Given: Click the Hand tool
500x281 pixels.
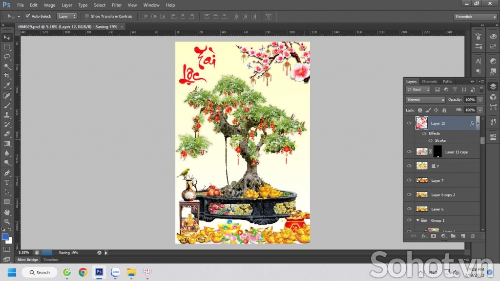Looking at the screenshot, I should 7,212.
